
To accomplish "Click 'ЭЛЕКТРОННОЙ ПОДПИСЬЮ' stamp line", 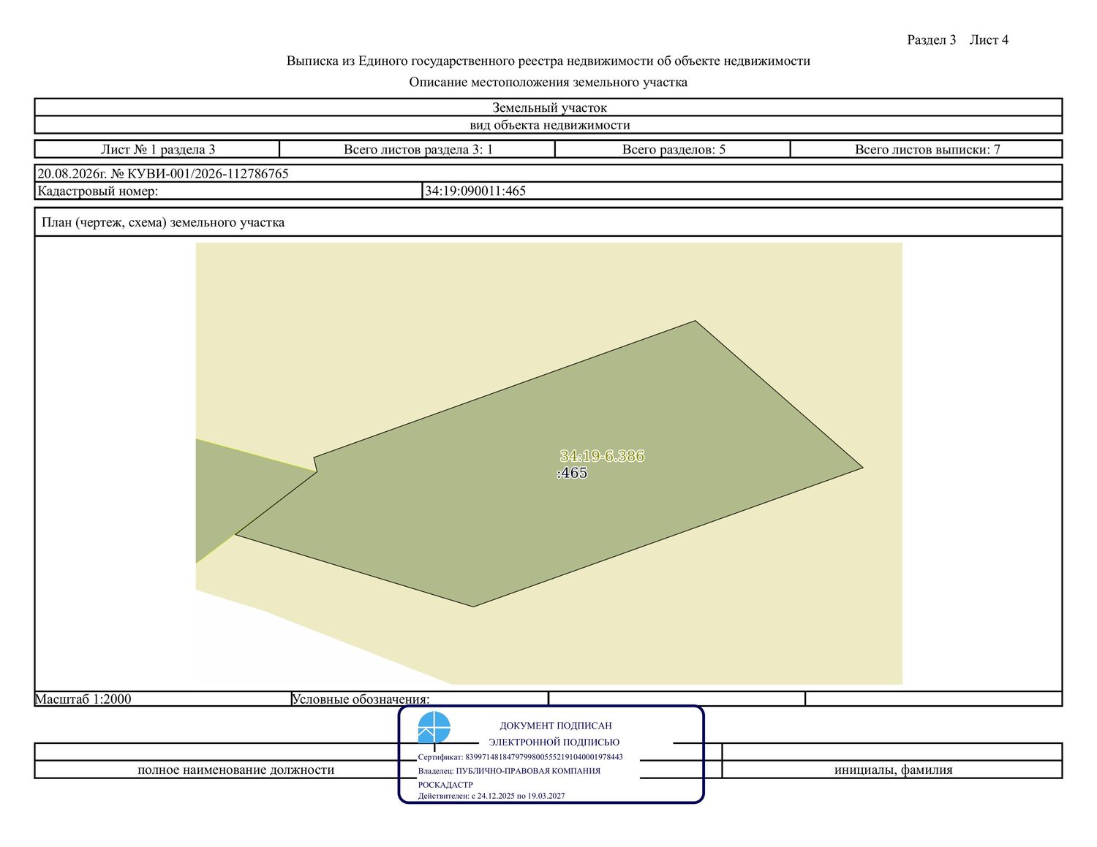I will coord(554,742).
